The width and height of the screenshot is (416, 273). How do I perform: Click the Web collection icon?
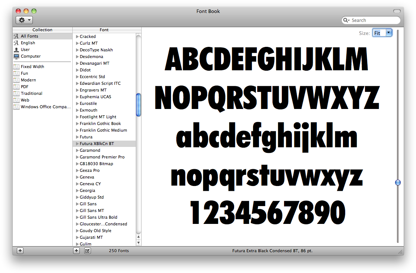click(16, 100)
